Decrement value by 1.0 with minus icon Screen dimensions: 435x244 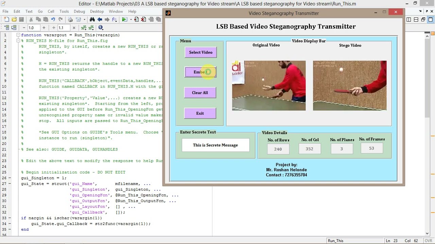pos(24,27)
